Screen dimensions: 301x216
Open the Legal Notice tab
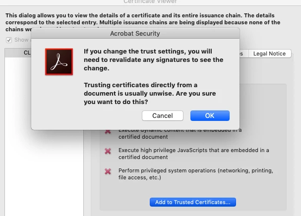[x=270, y=54]
